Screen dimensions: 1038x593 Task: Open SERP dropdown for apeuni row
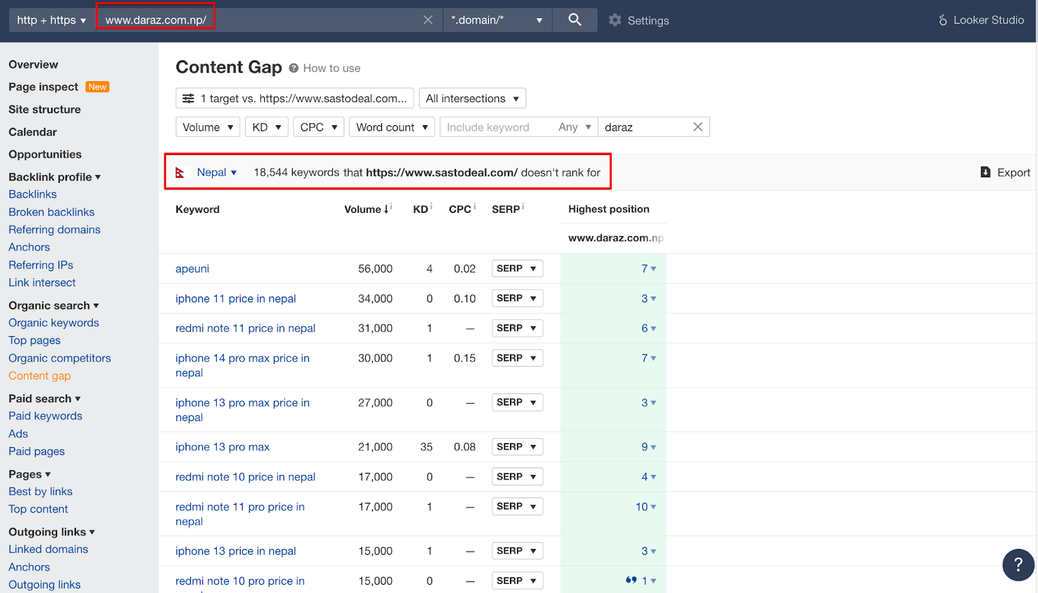tap(517, 269)
